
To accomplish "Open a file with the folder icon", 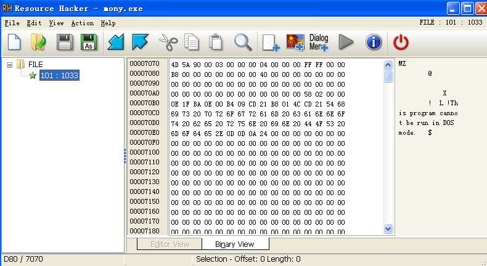I will 38,42.
